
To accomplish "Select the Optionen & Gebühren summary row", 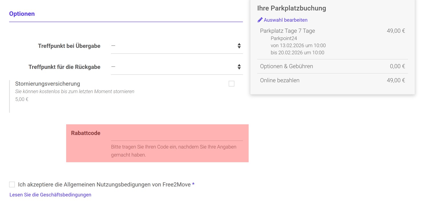I will 286,66.
